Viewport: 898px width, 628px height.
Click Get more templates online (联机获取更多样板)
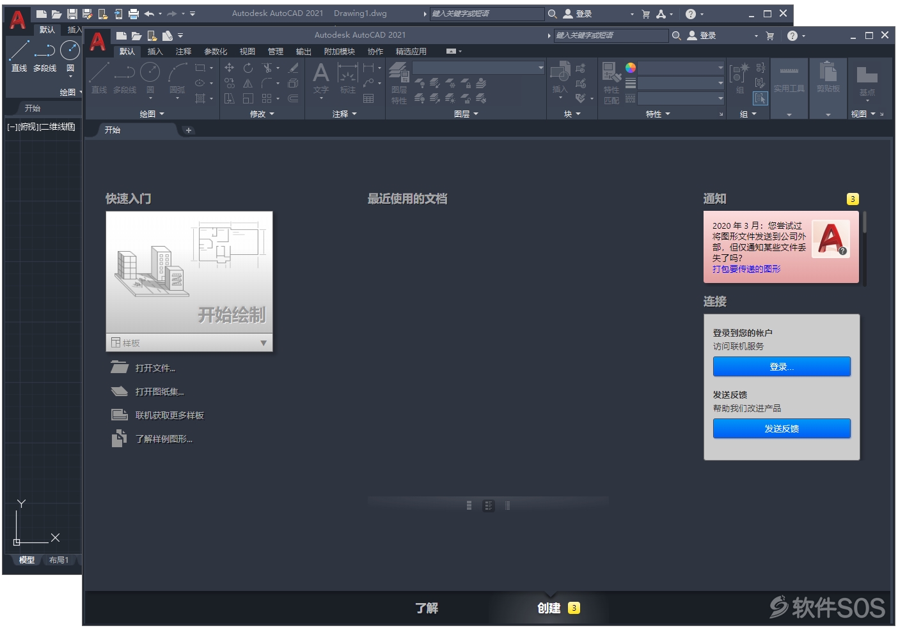pos(169,415)
